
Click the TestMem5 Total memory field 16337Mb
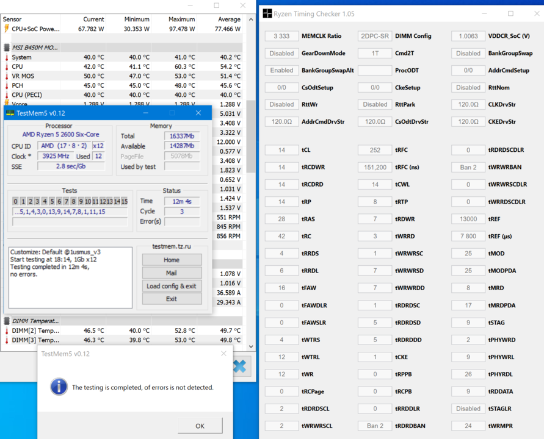click(x=182, y=136)
